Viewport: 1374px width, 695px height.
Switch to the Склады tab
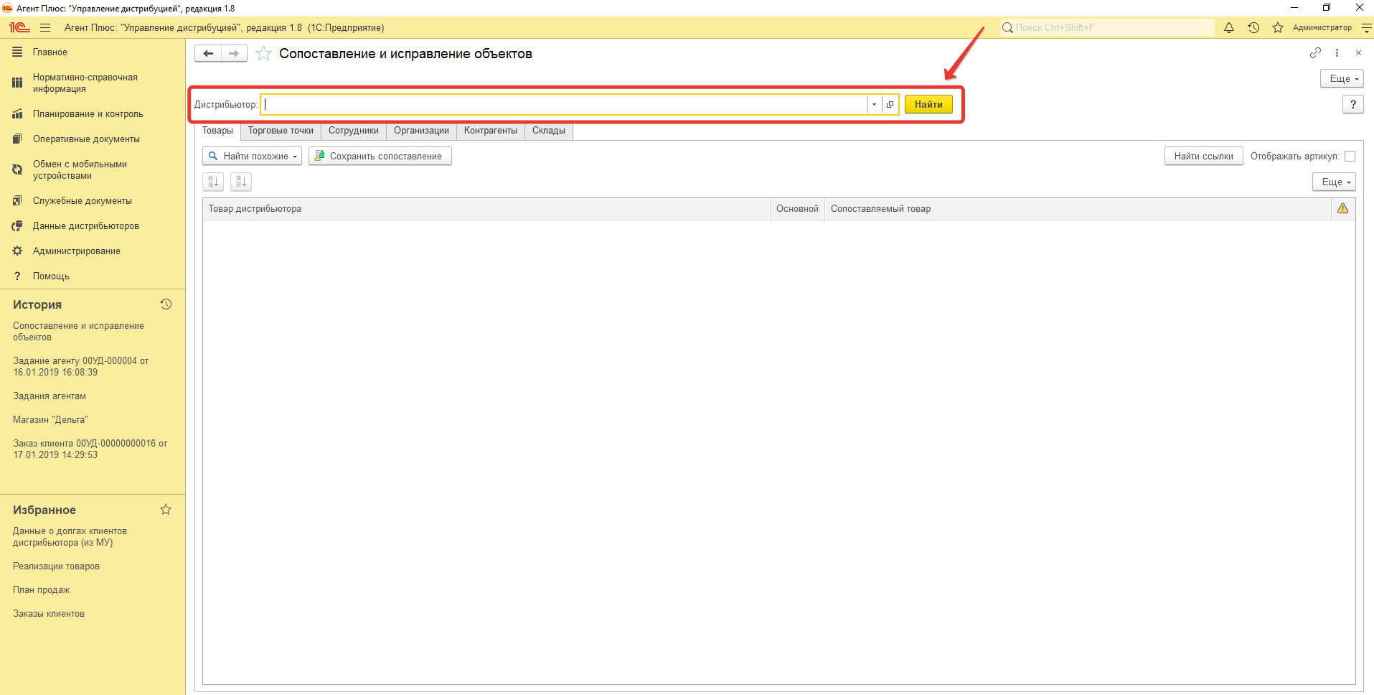tap(549, 131)
